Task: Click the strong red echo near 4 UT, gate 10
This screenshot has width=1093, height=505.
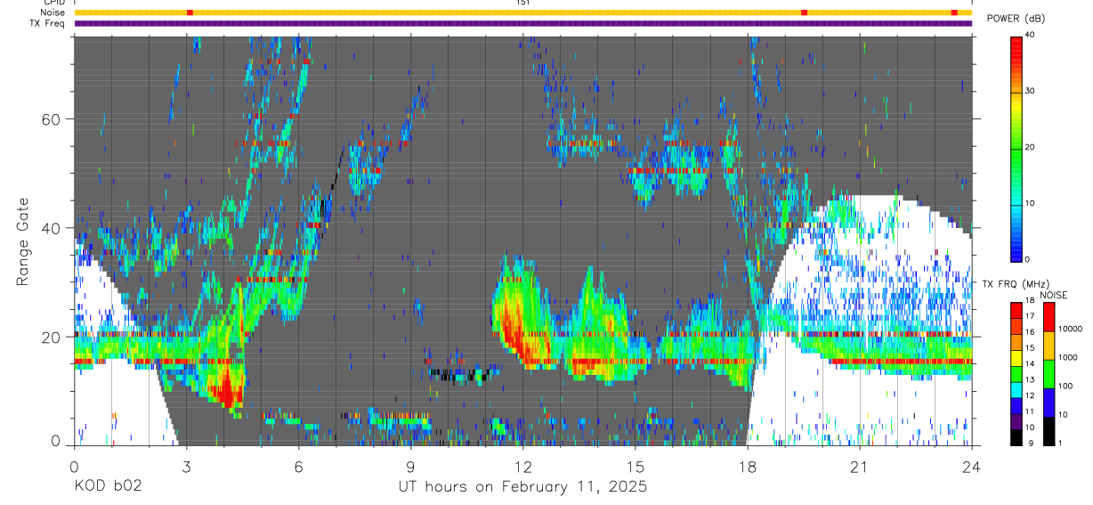Action: pyautogui.click(x=226, y=389)
